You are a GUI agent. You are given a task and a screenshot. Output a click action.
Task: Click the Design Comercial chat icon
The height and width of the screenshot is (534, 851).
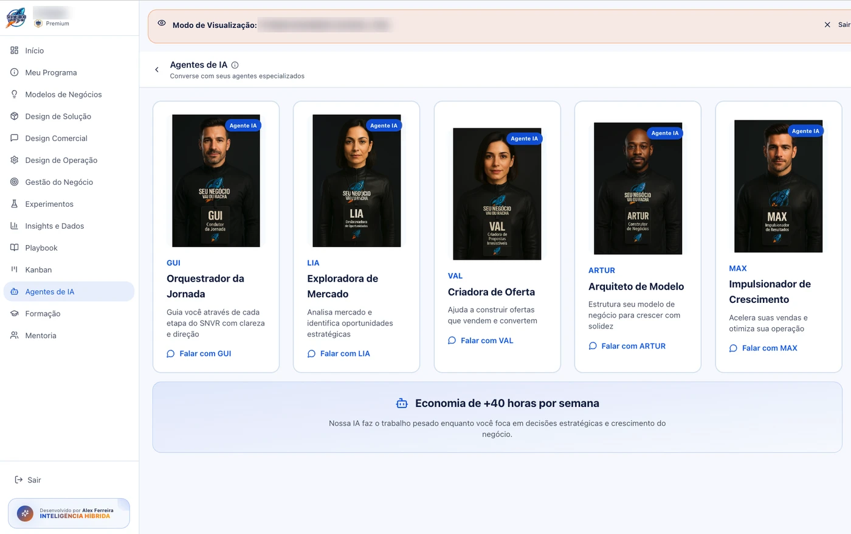click(x=15, y=138)
